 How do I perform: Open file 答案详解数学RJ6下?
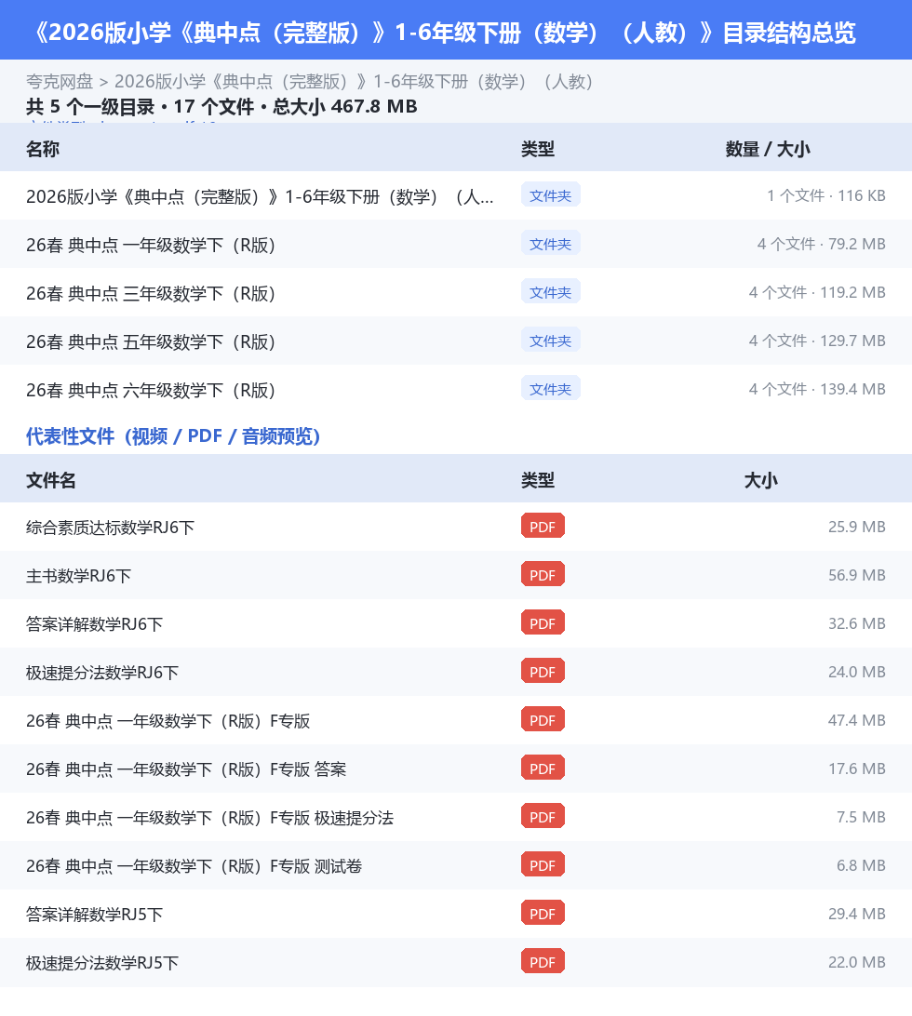pos(95,624)
